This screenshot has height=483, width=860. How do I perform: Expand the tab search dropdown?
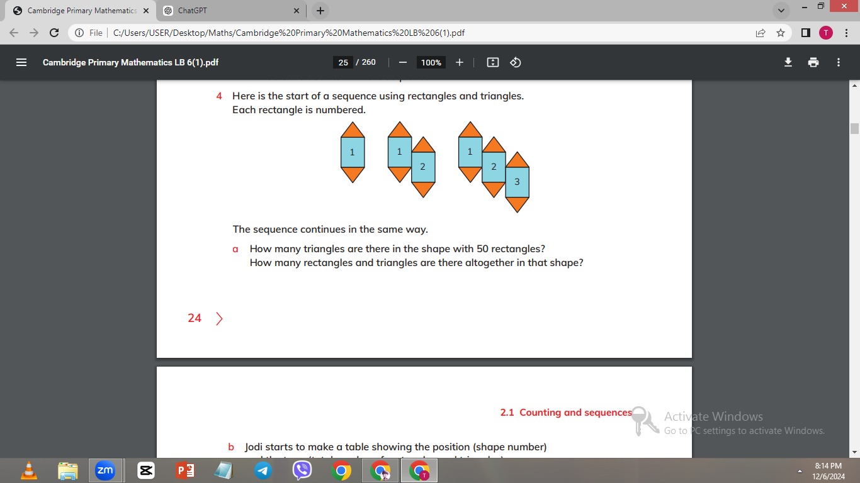coord(781,11)
